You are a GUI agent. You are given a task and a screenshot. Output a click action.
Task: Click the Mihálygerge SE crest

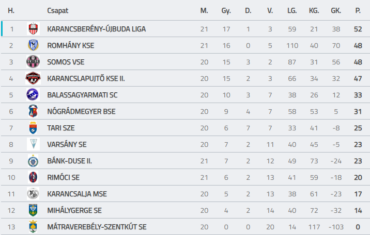click(33, 210)
